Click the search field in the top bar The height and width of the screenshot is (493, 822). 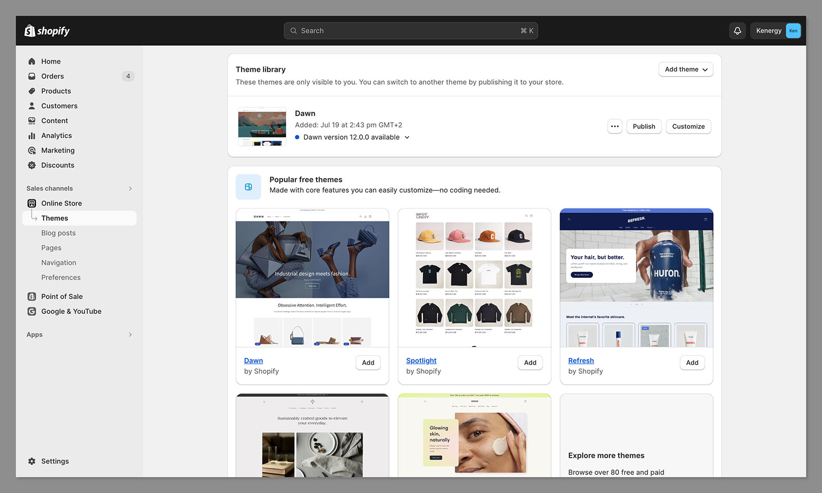click(x=410, y=30)
